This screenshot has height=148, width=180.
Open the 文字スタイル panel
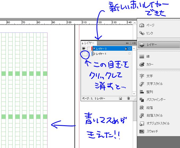tap(159, 84)
